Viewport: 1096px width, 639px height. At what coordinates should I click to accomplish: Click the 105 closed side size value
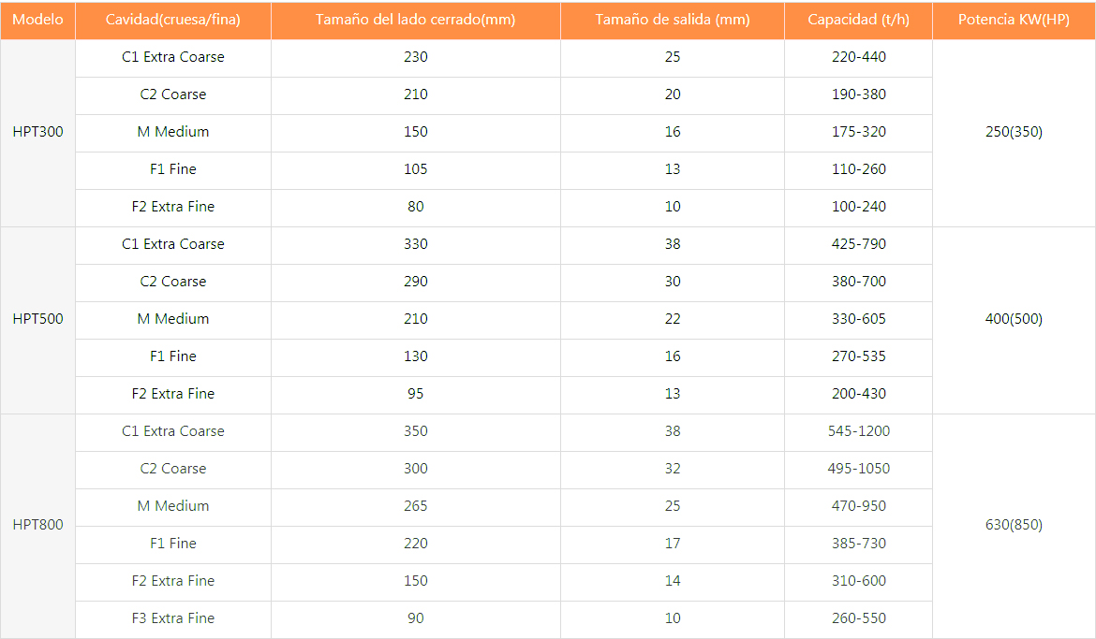point(416,169)
